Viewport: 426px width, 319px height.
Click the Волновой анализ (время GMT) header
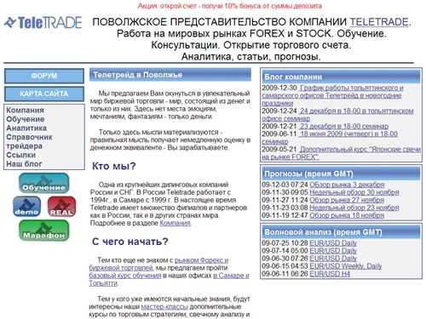point(341,232)
